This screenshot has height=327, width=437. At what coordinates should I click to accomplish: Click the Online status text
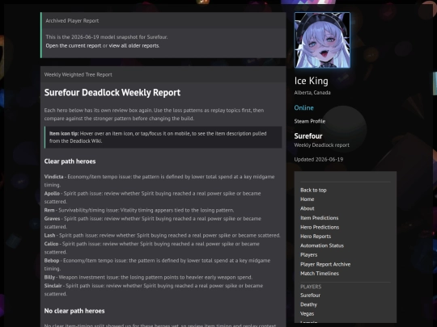point(303,108)
